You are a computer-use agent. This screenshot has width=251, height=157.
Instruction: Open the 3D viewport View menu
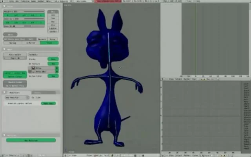coord(74,155)
